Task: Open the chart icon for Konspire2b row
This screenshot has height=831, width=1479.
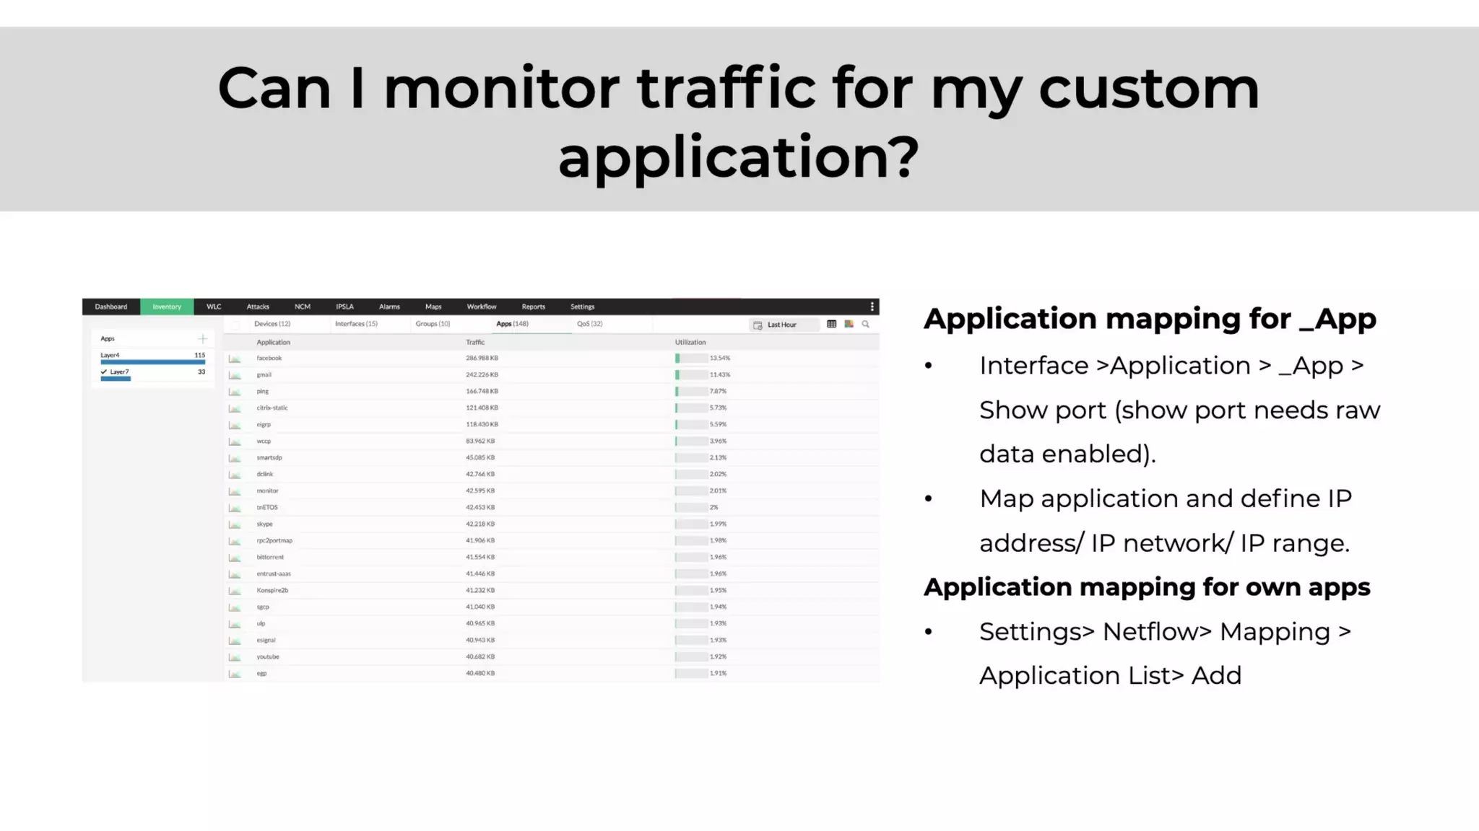Action: 235,591
